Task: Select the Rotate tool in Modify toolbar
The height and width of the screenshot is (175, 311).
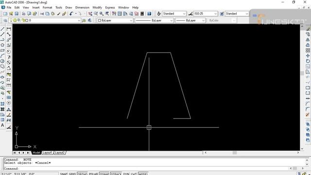Action: pos(308,61)
